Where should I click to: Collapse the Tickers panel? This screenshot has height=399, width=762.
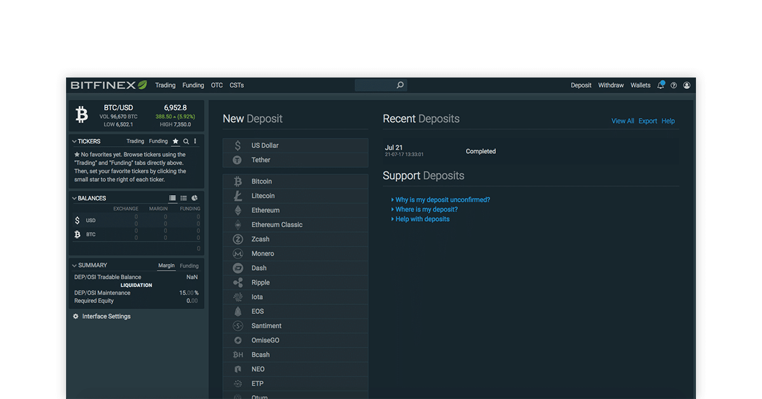(x=74, y=142)
